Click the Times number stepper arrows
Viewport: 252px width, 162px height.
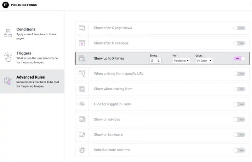158,61
